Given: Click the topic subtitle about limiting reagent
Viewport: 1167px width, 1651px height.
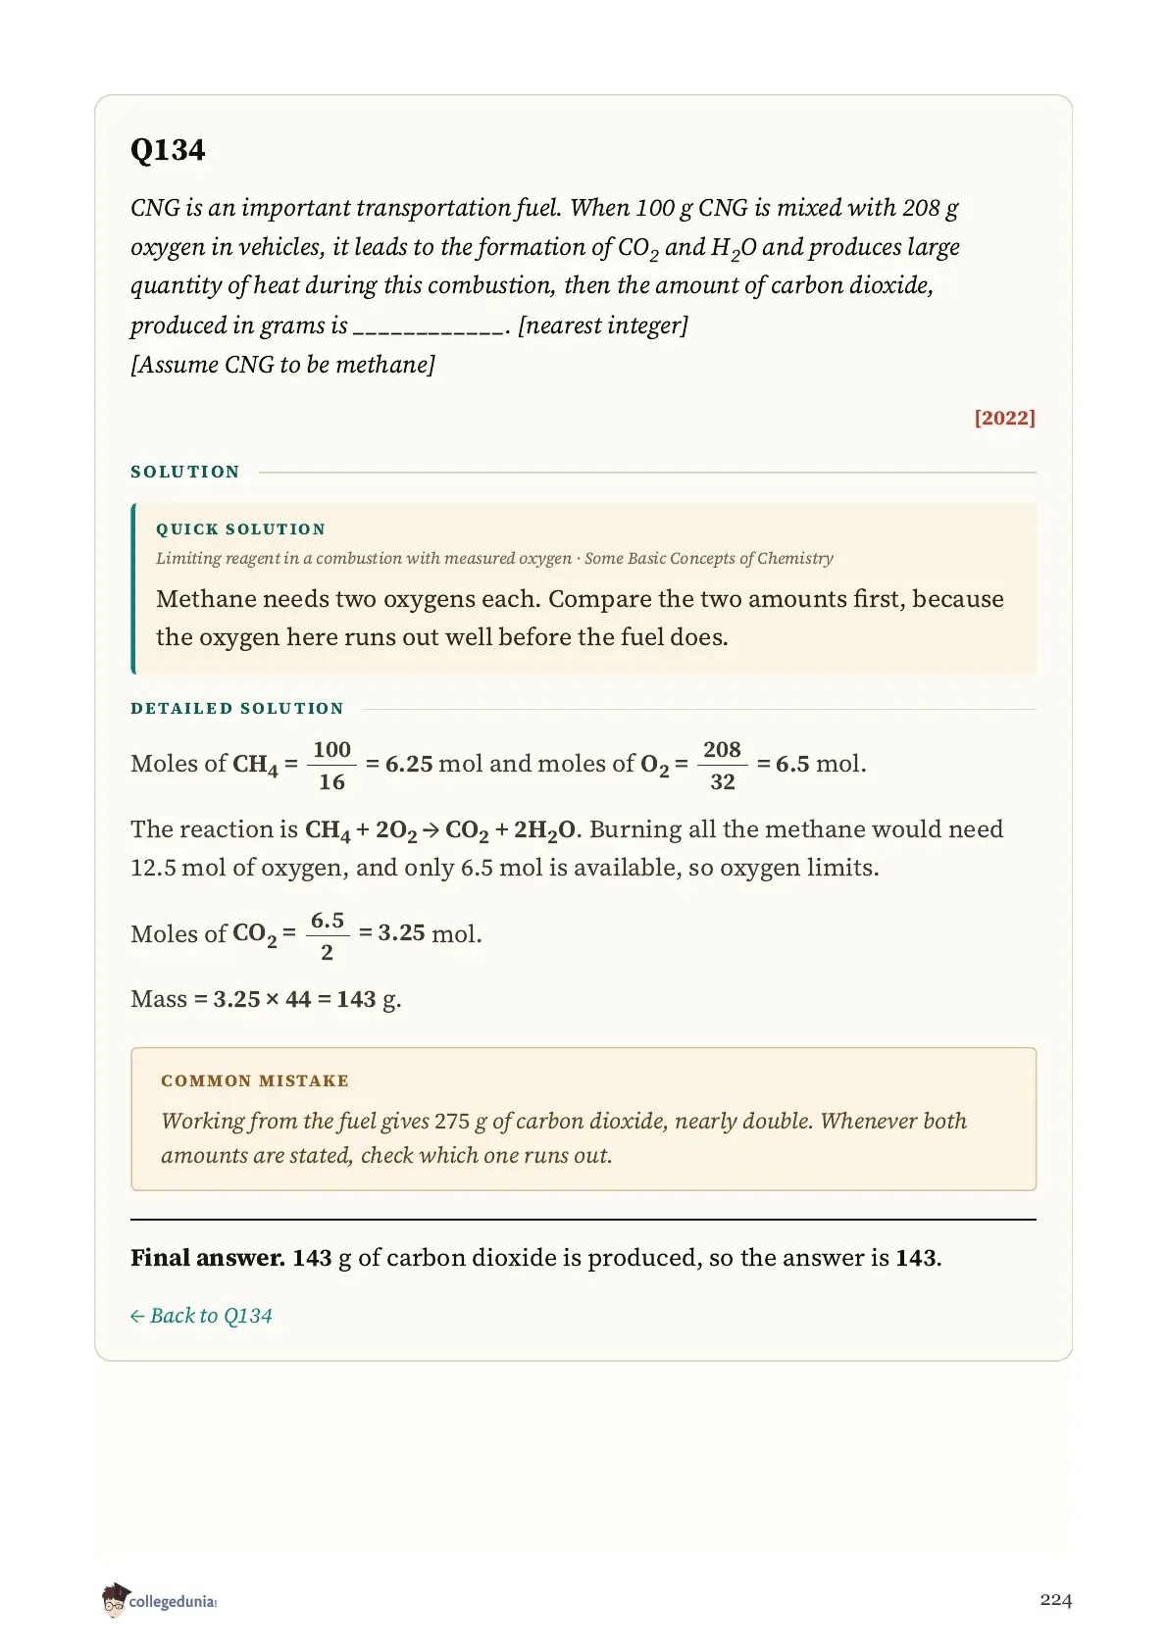Looking at the screenshot, I should pyautogui.click(x=494, y=558).
